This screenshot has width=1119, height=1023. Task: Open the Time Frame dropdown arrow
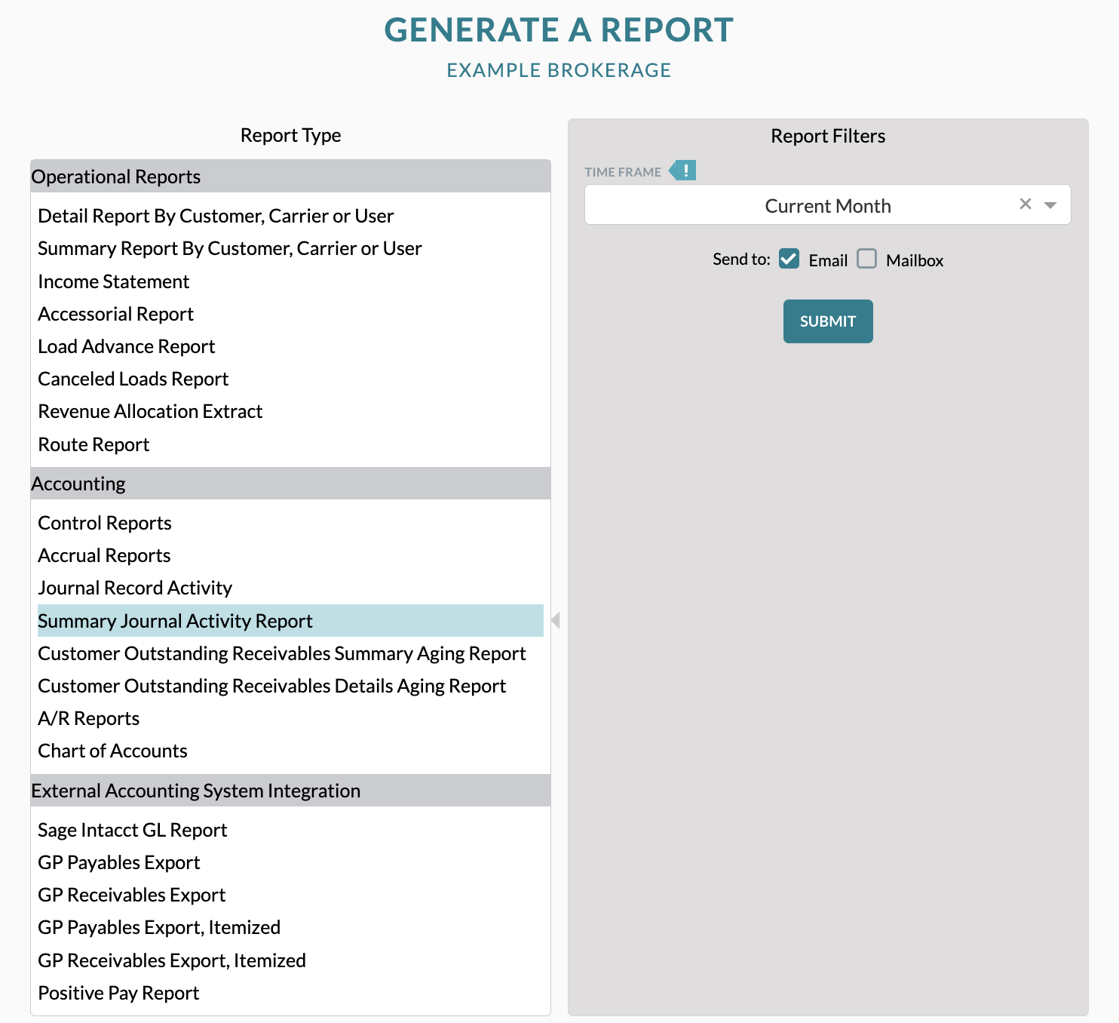point(1050,205)
